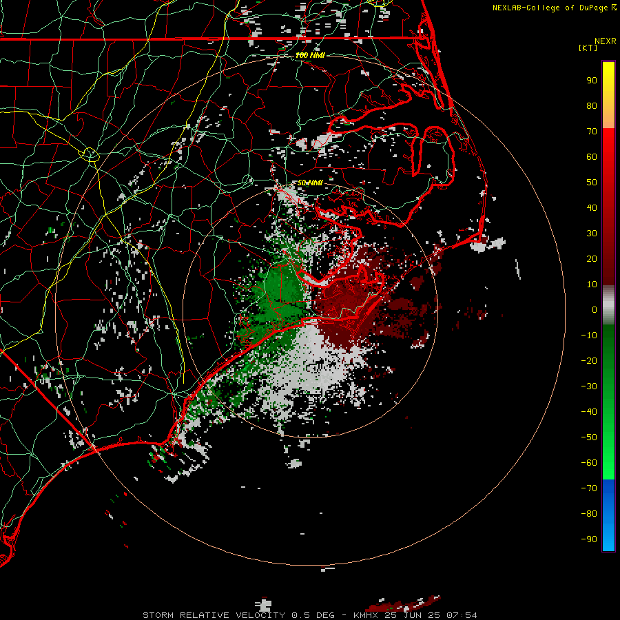Screen dimensions: 620x620
Task: Click the [KT] units label
Action: [x=588, y=48]
